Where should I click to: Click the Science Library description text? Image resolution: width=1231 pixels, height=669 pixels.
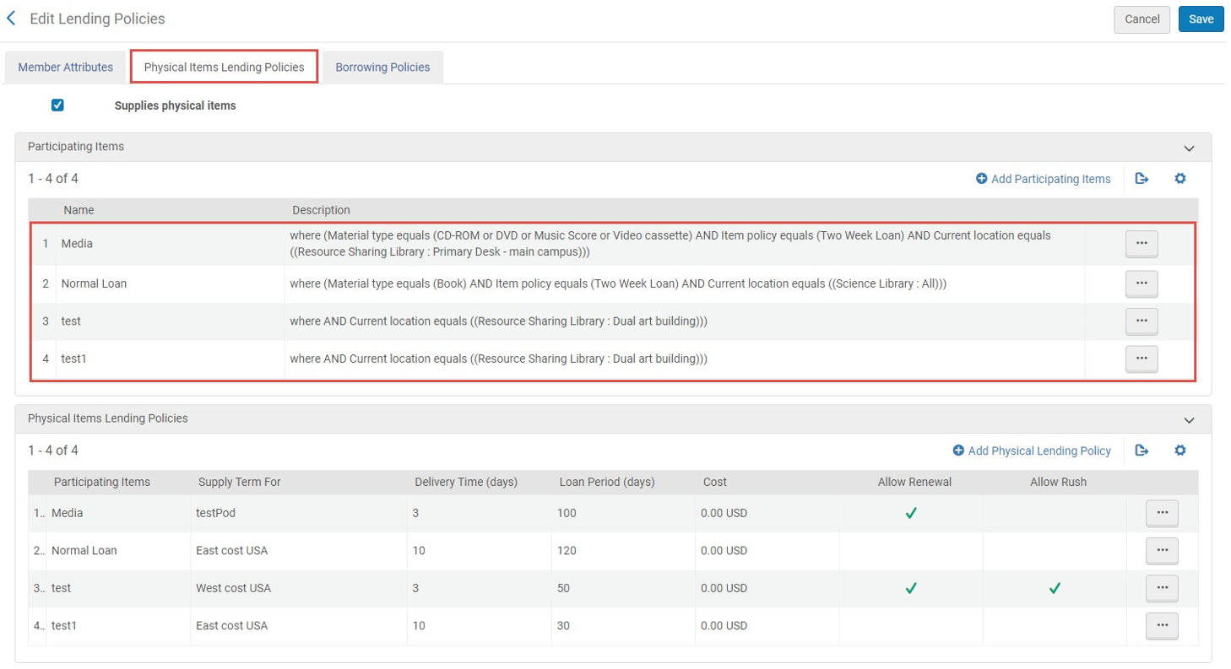click(618, 284)
